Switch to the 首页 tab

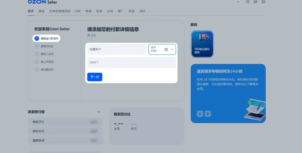coord(31,11)
